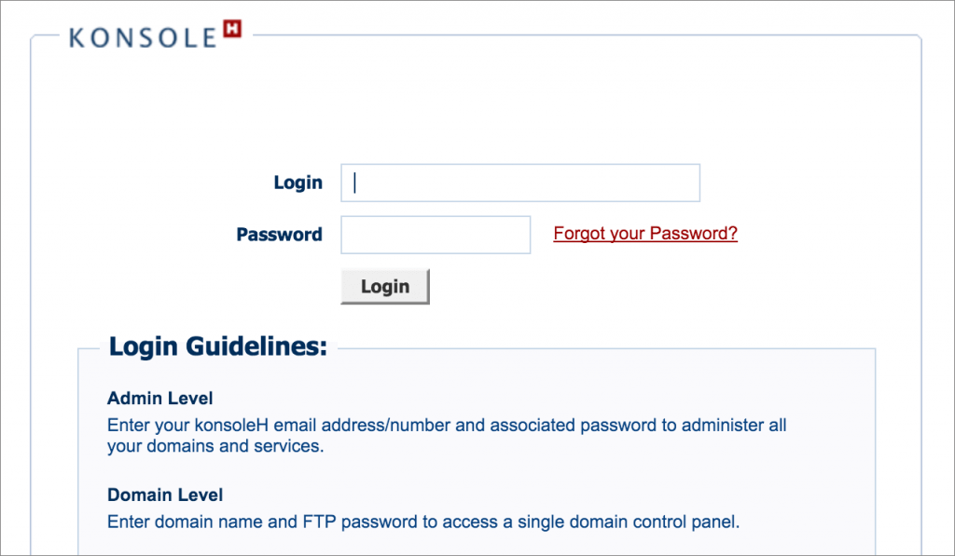Click the konsoleH email address instruction line
Screen dimensions: 955x556
[x=447, y=426]
